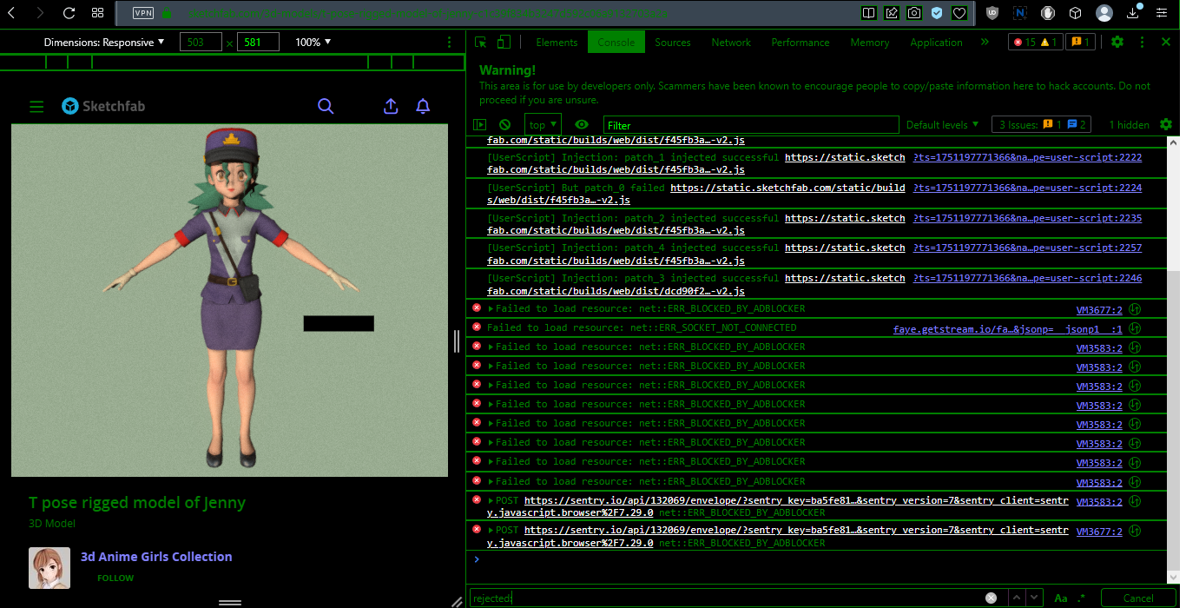Reload the Sketchfab page

point(69,13)
